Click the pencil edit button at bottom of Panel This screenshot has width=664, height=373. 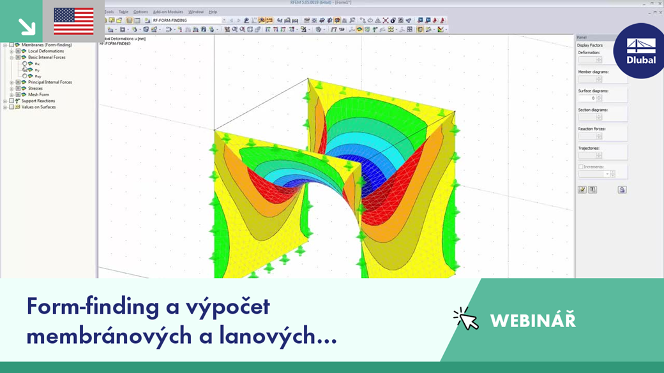[582, 189]
